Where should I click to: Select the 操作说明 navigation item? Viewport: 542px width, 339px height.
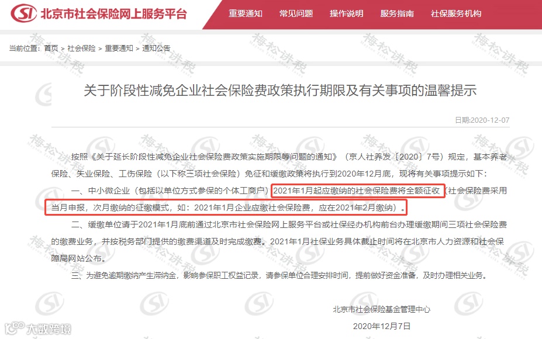[346, 13]
